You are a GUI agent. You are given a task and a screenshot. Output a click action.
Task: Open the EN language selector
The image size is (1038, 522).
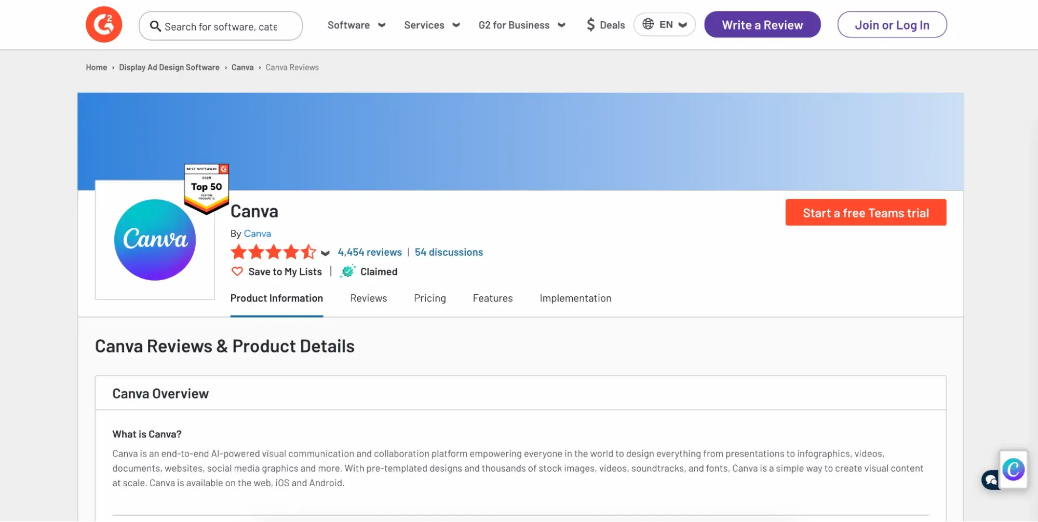[x=664, y=24]
